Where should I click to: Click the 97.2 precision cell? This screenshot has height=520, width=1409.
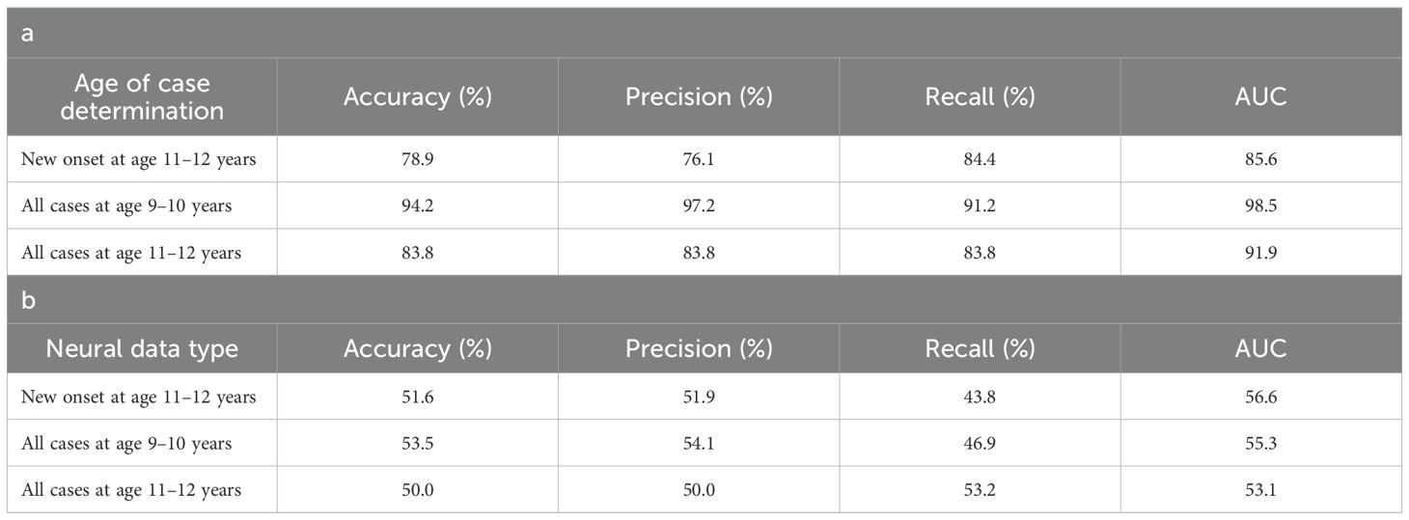699,205
